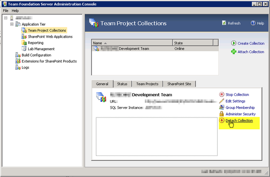The height and width of the screenshot is (177, 270).
Task: Select Team Project Collections in tree
Action: (x=47, y=30)
